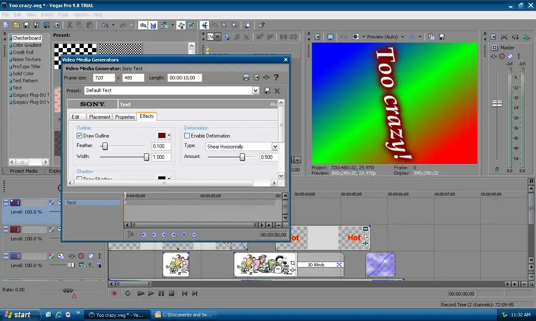Select the Zoom Edit tool magnifier
Image resolution: width=536 pixels, height=321 pixels.
pos(234,25)
